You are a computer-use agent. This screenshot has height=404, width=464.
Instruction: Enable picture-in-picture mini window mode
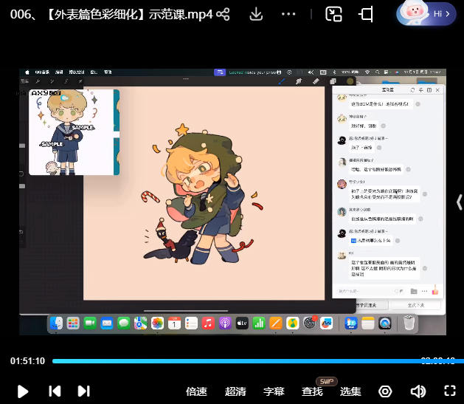[x=334, y=14]
